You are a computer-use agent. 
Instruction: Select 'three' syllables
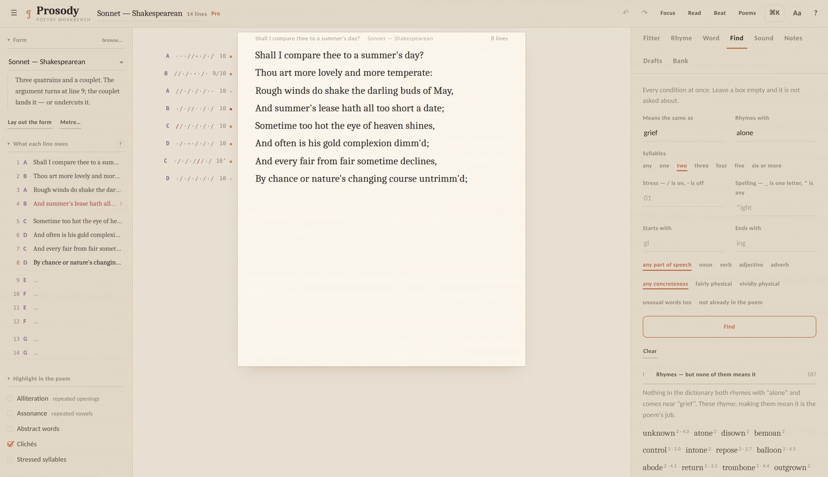701,166
